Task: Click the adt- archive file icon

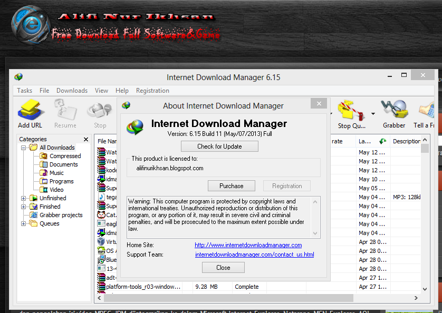Action: pos(101,278)
